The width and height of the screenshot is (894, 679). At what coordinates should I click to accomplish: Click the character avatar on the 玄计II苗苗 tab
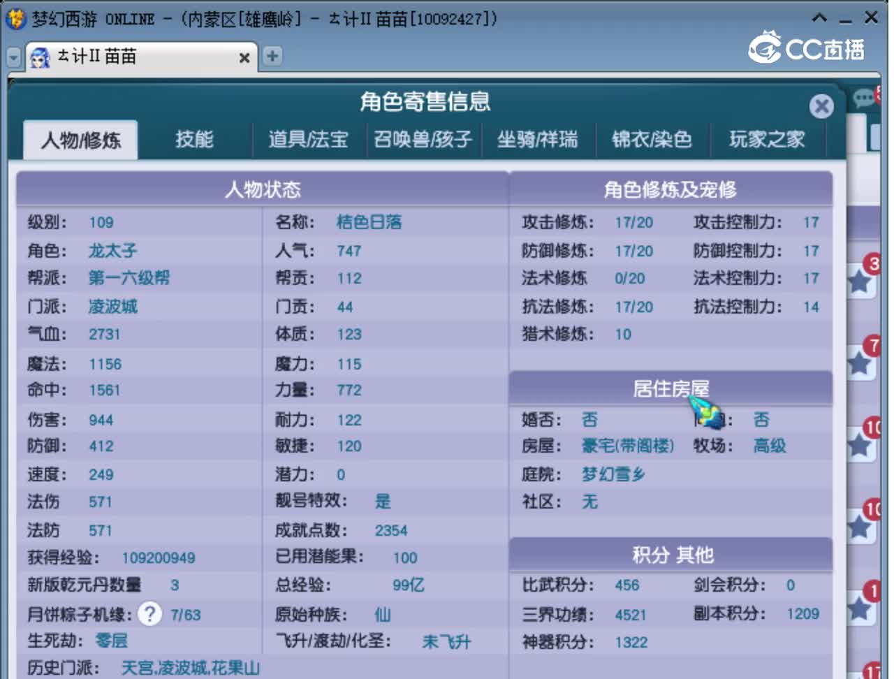40,58
